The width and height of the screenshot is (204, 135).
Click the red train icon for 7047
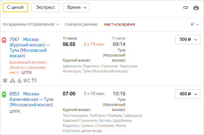point(4,40)
